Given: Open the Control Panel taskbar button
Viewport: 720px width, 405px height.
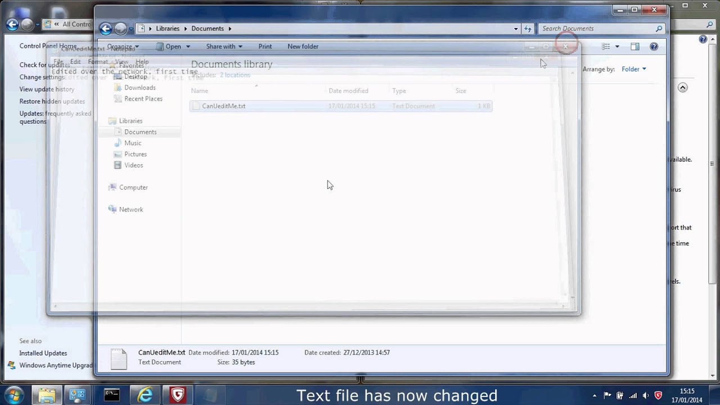Looking at the screenshot, I should 77,395.
